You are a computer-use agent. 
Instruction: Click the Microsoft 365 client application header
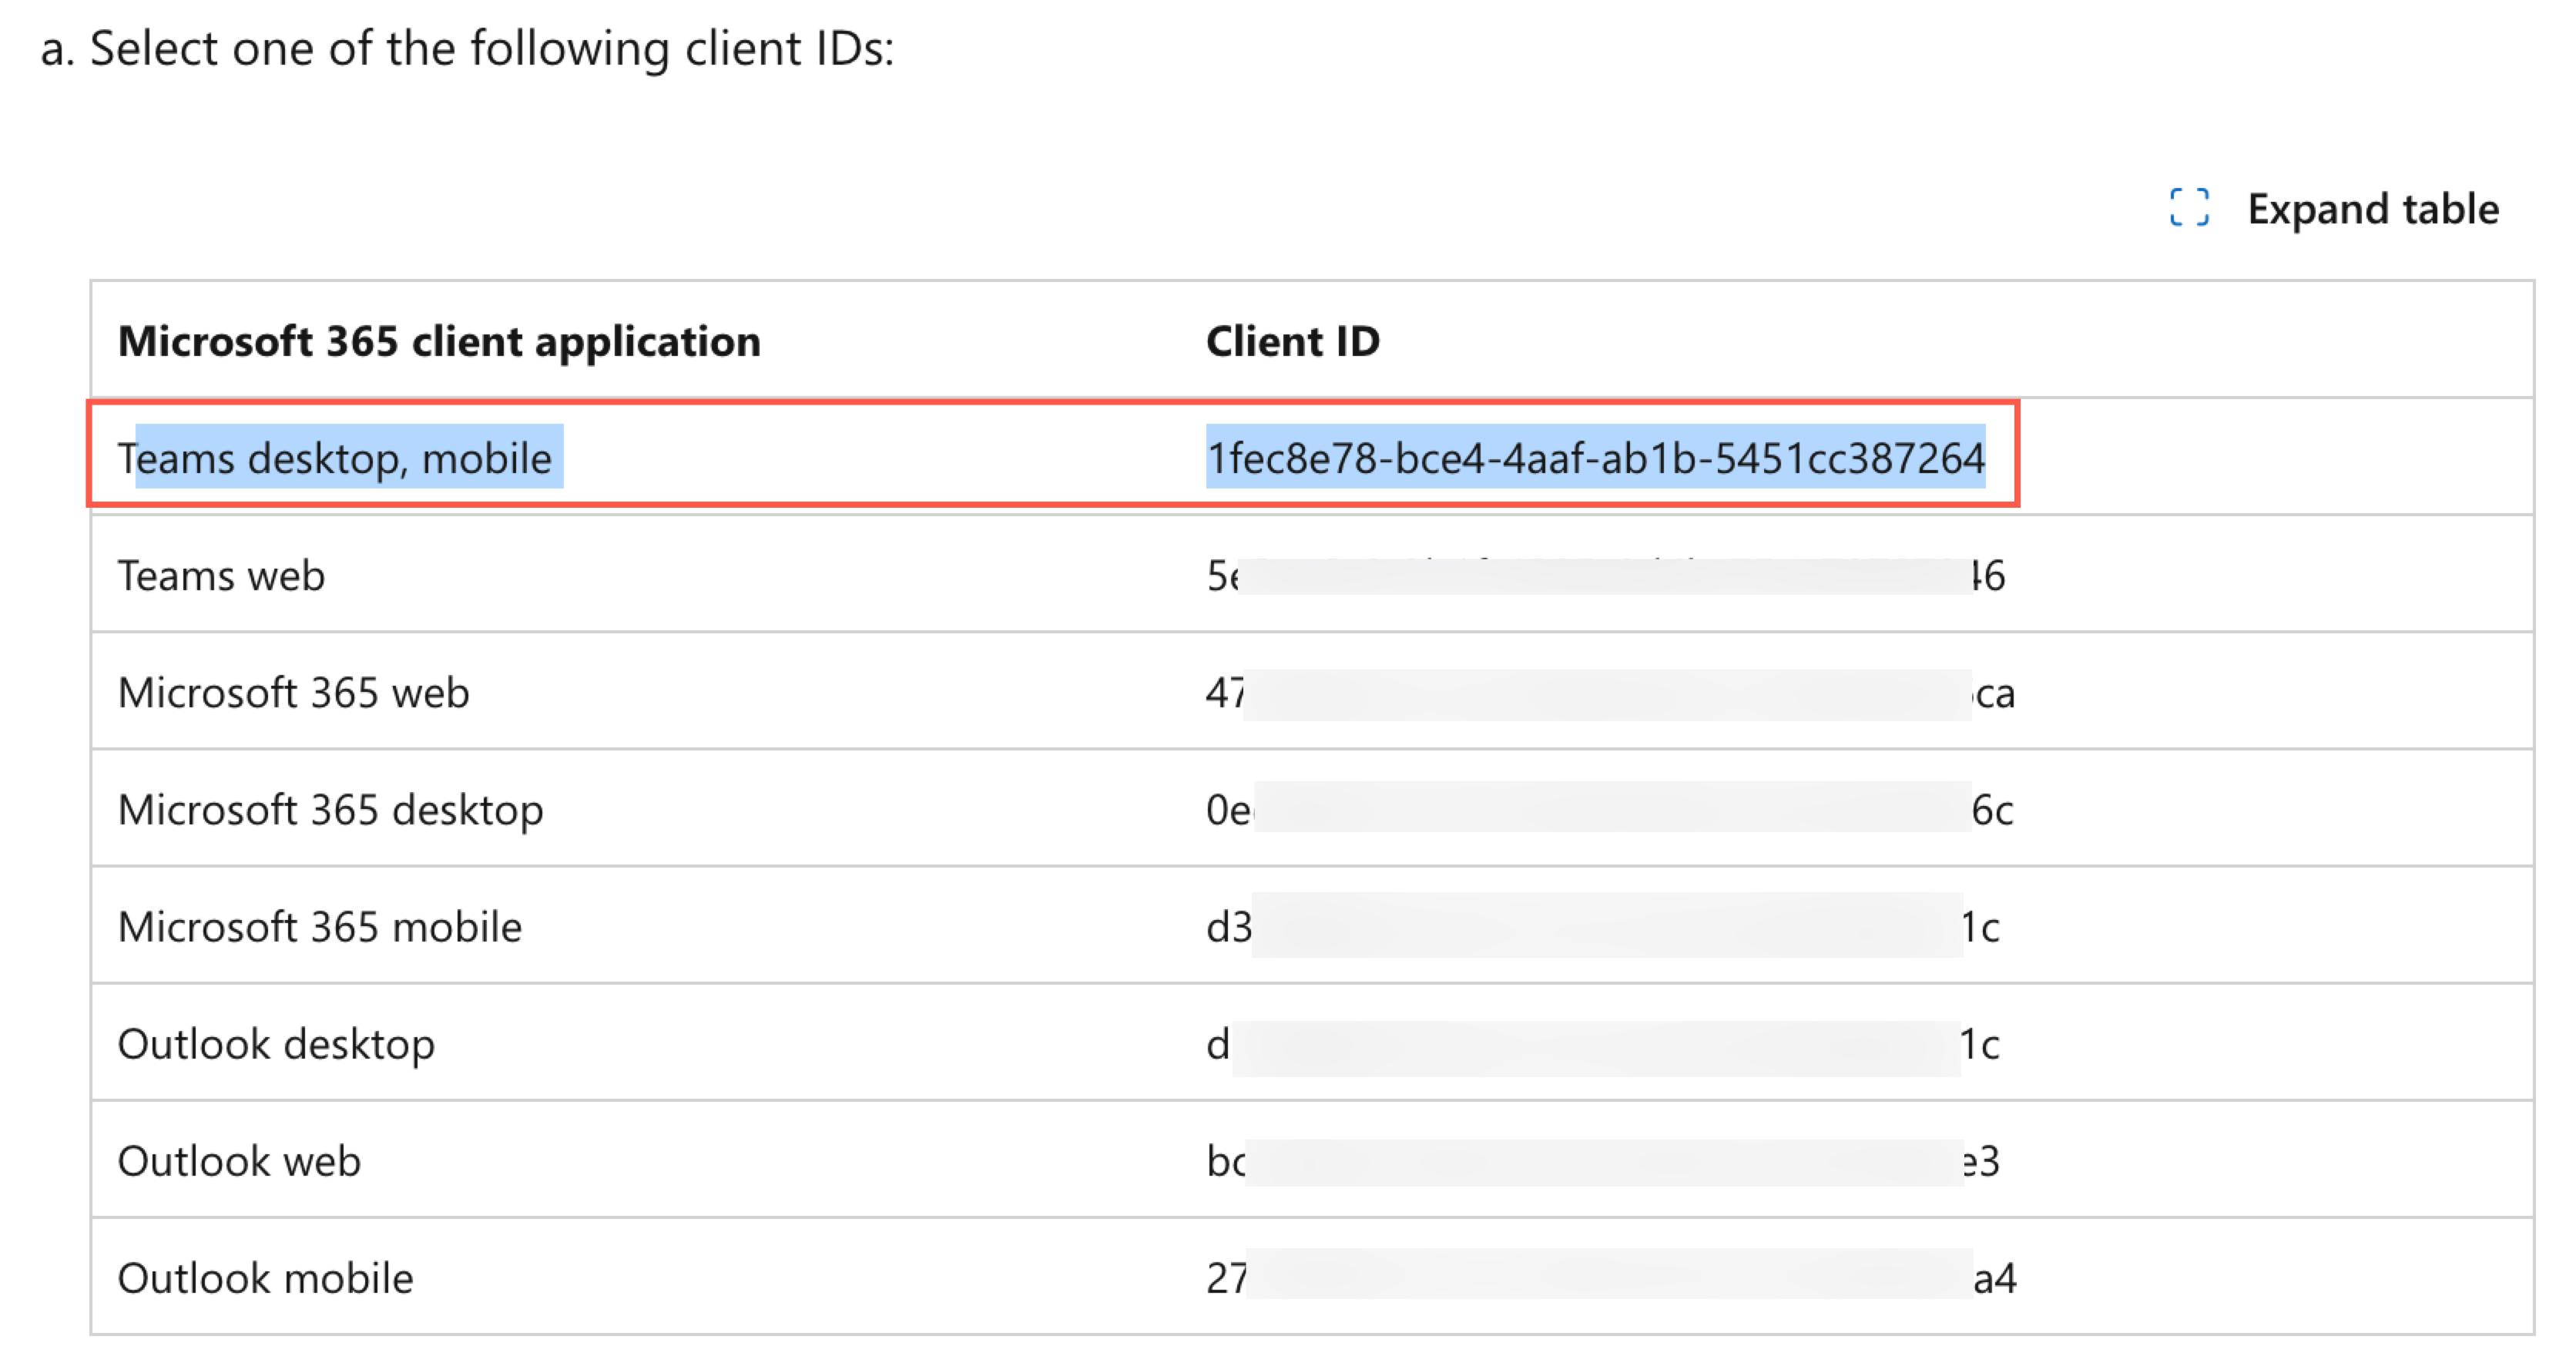439,341
